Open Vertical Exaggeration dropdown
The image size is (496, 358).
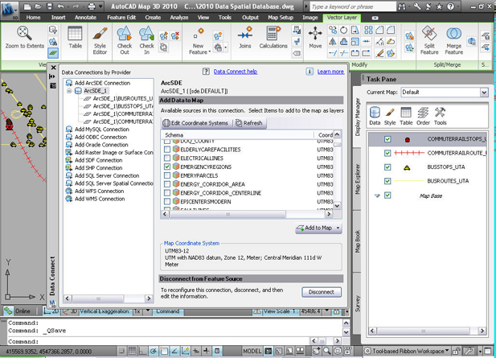point(147,311)
